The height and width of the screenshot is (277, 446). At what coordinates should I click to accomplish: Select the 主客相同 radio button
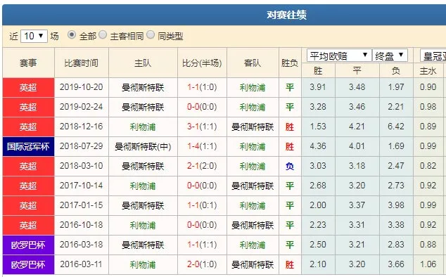click(x=103, y=35)
